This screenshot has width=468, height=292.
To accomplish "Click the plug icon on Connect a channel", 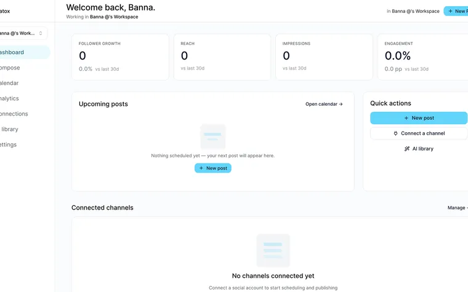I will tap(395, 133).
